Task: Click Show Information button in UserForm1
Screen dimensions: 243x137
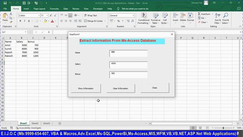Action: pos(86,88)
